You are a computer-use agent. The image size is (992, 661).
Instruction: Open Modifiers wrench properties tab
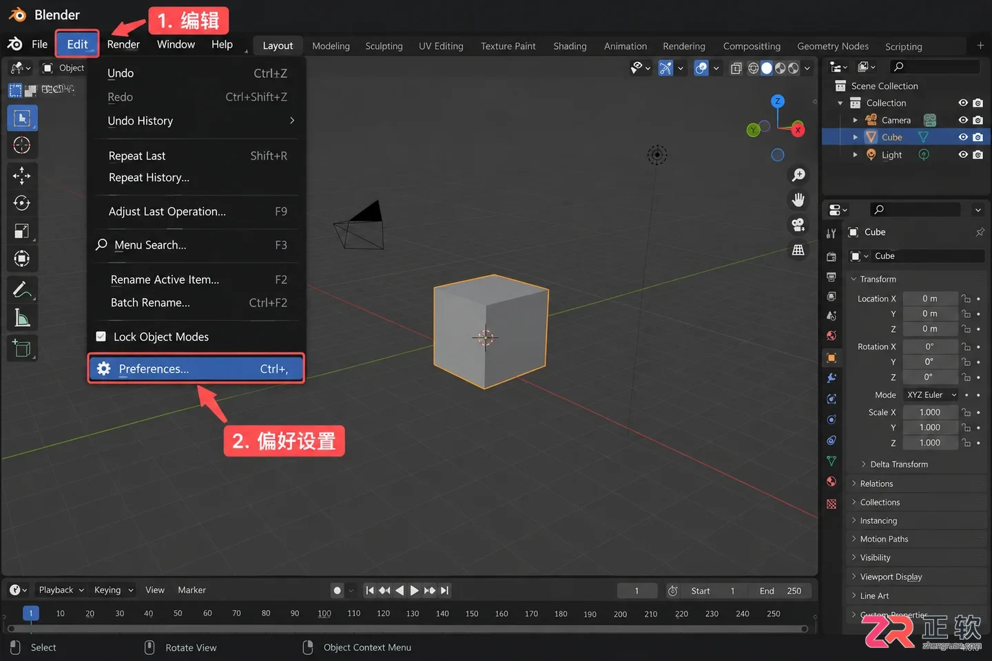(x=831, y=378)
